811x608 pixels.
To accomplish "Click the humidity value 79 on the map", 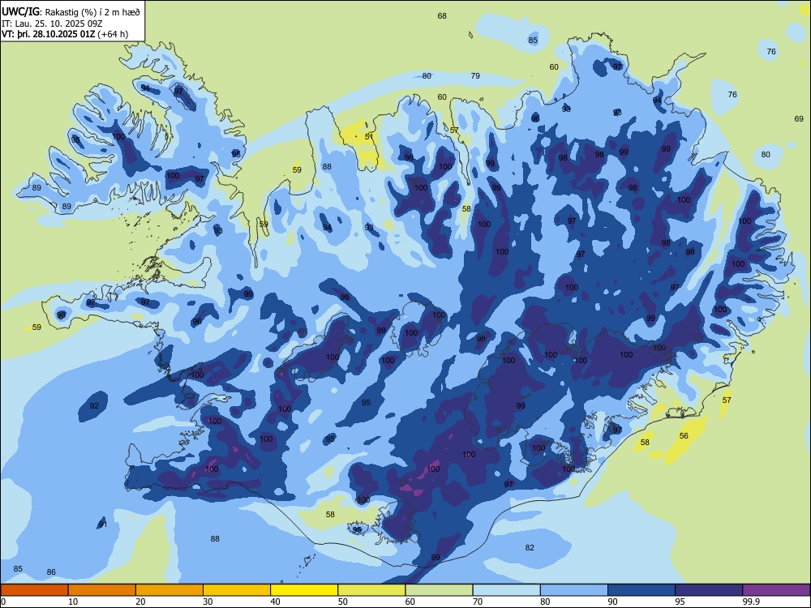I will 475,76.
